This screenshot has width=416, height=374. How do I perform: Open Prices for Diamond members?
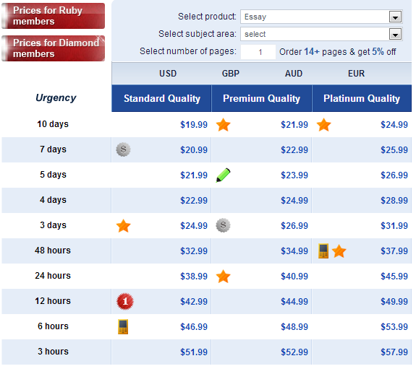[54, 48]
